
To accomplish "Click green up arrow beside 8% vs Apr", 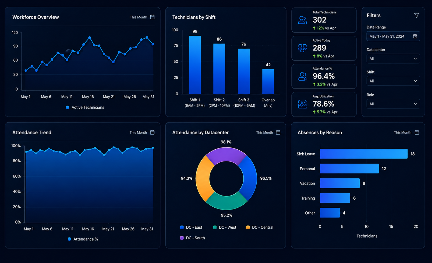I will click(314, 56).
